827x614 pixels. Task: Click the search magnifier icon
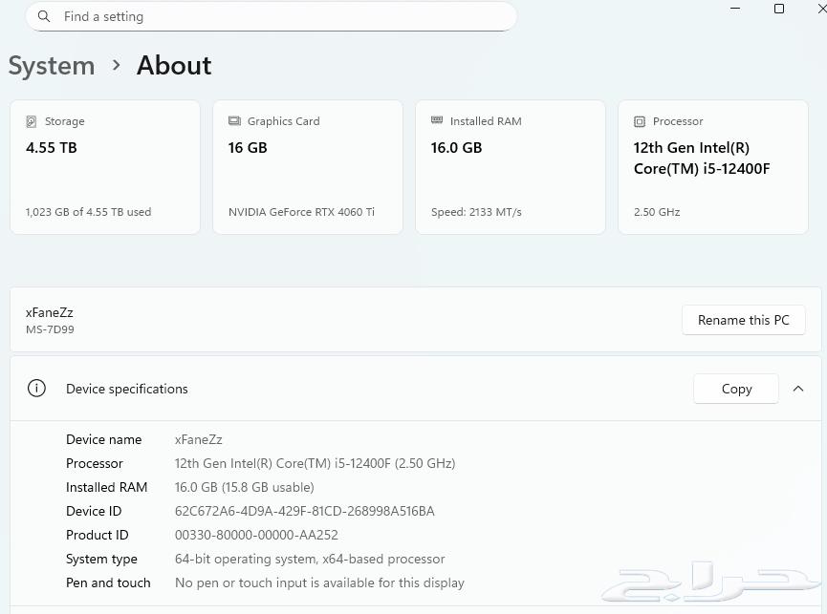click(x=44, y=16)
